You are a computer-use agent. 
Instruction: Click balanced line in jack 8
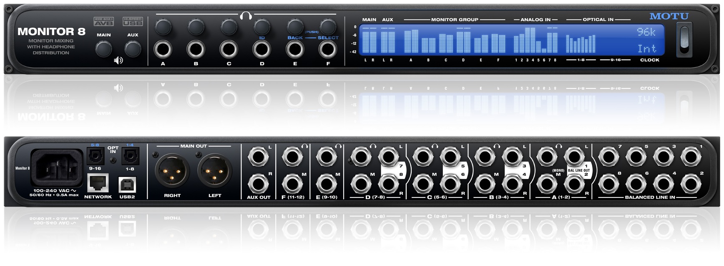[x=608, y=184]
